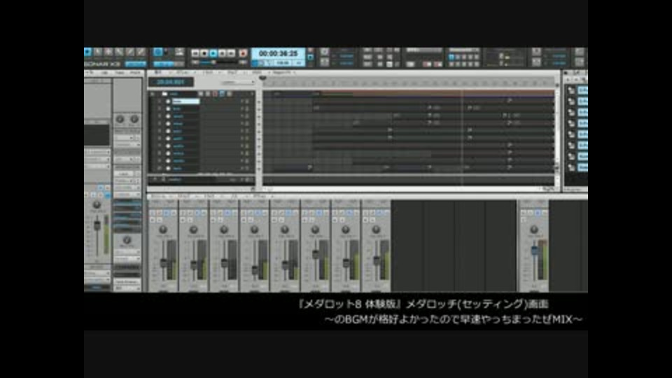Adjust the inspector channel volume fader

click(97, 225)
